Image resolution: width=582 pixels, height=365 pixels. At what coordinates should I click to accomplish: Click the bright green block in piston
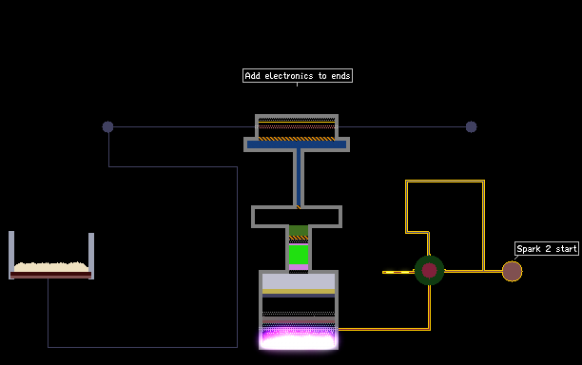click(x=299, y=254)
